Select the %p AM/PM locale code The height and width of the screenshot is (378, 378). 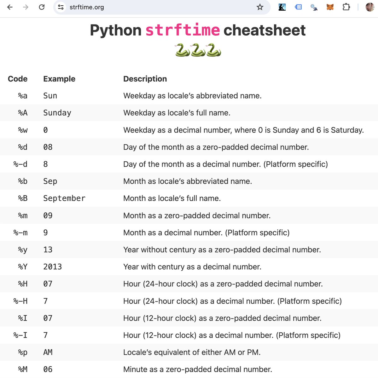click(x=22, y=352)
